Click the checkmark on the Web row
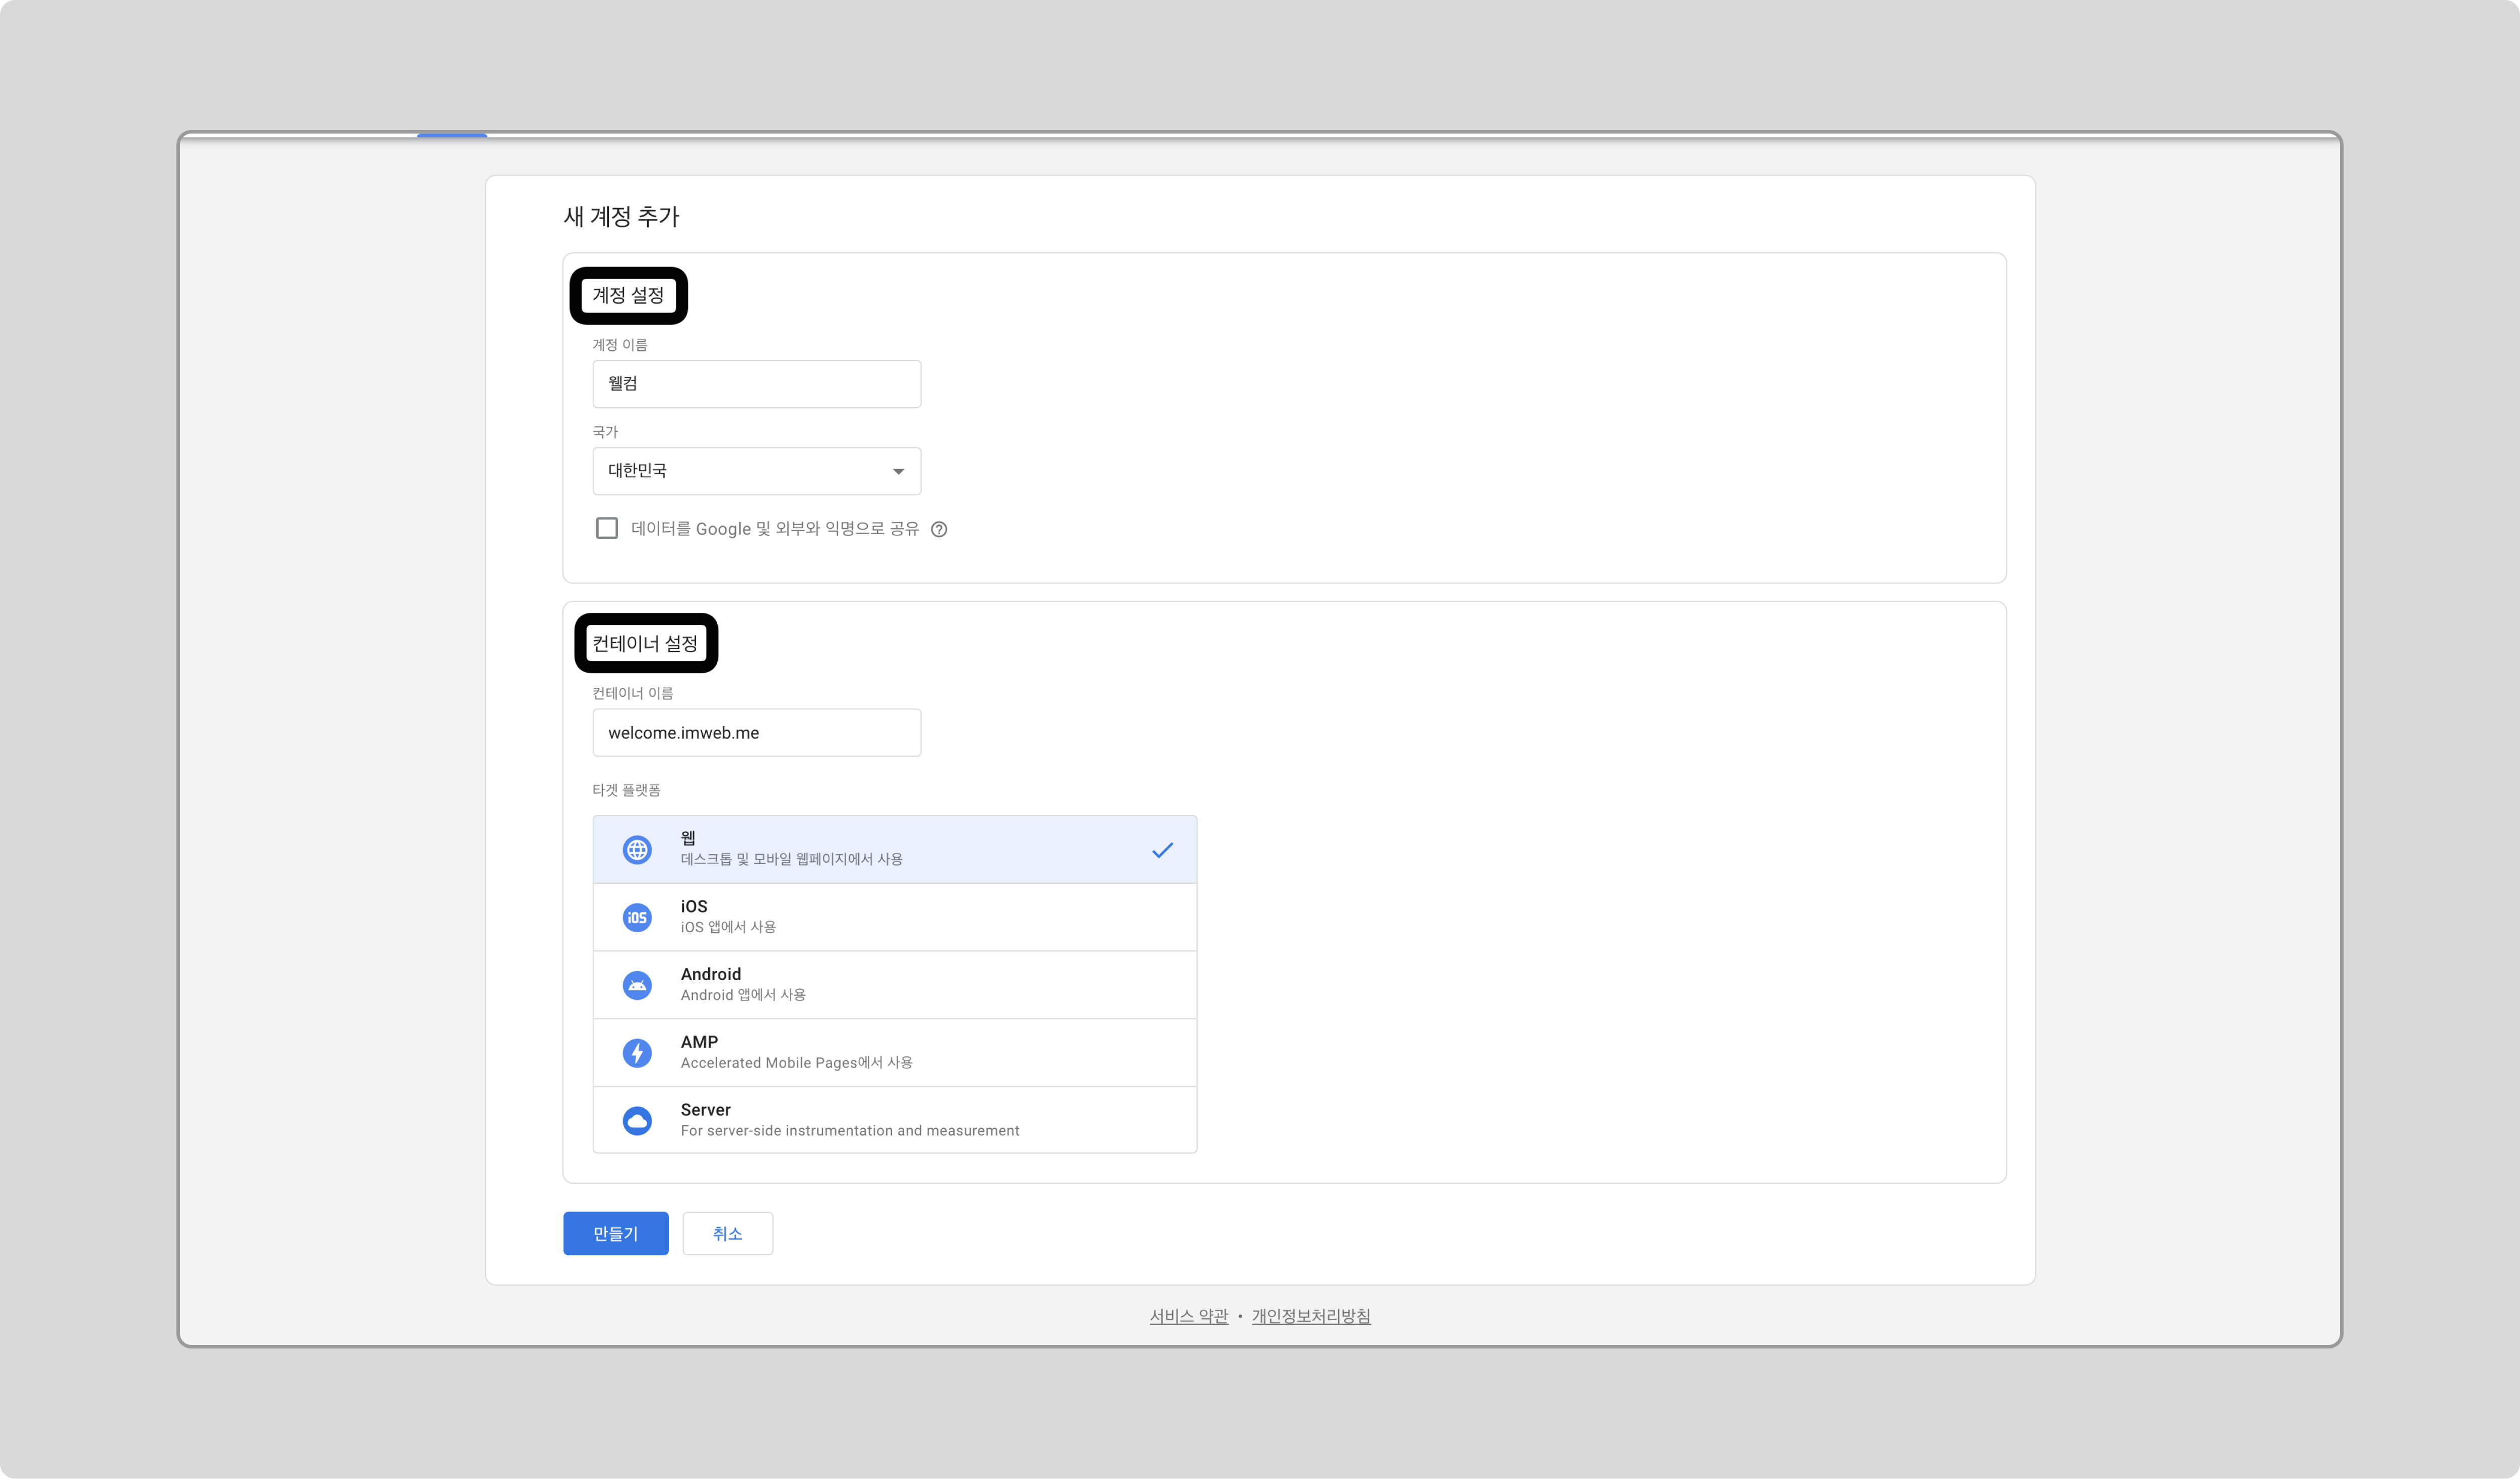 pyautogui.click(x=1162, y=850)
